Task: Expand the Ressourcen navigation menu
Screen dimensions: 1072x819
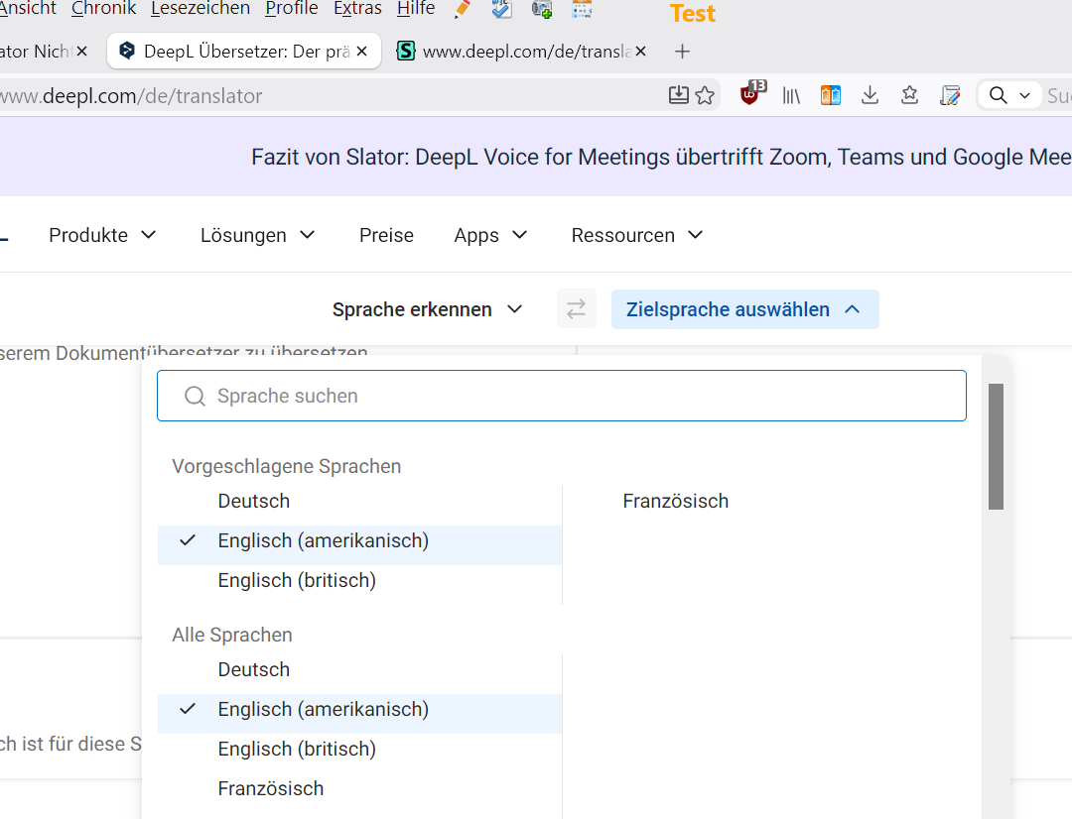Action: click(x=637, y=235)
